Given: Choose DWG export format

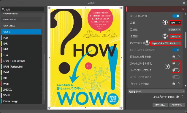Looking at the screenshot, I should [x=21, y=72].
